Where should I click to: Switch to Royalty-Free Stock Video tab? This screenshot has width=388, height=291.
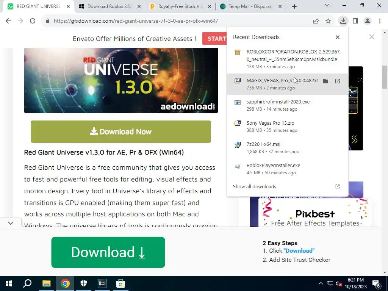coord(180,6)
